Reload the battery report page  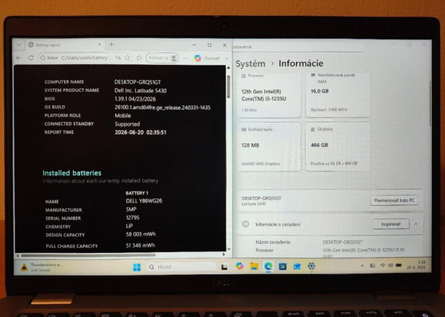tap(30, 58)
